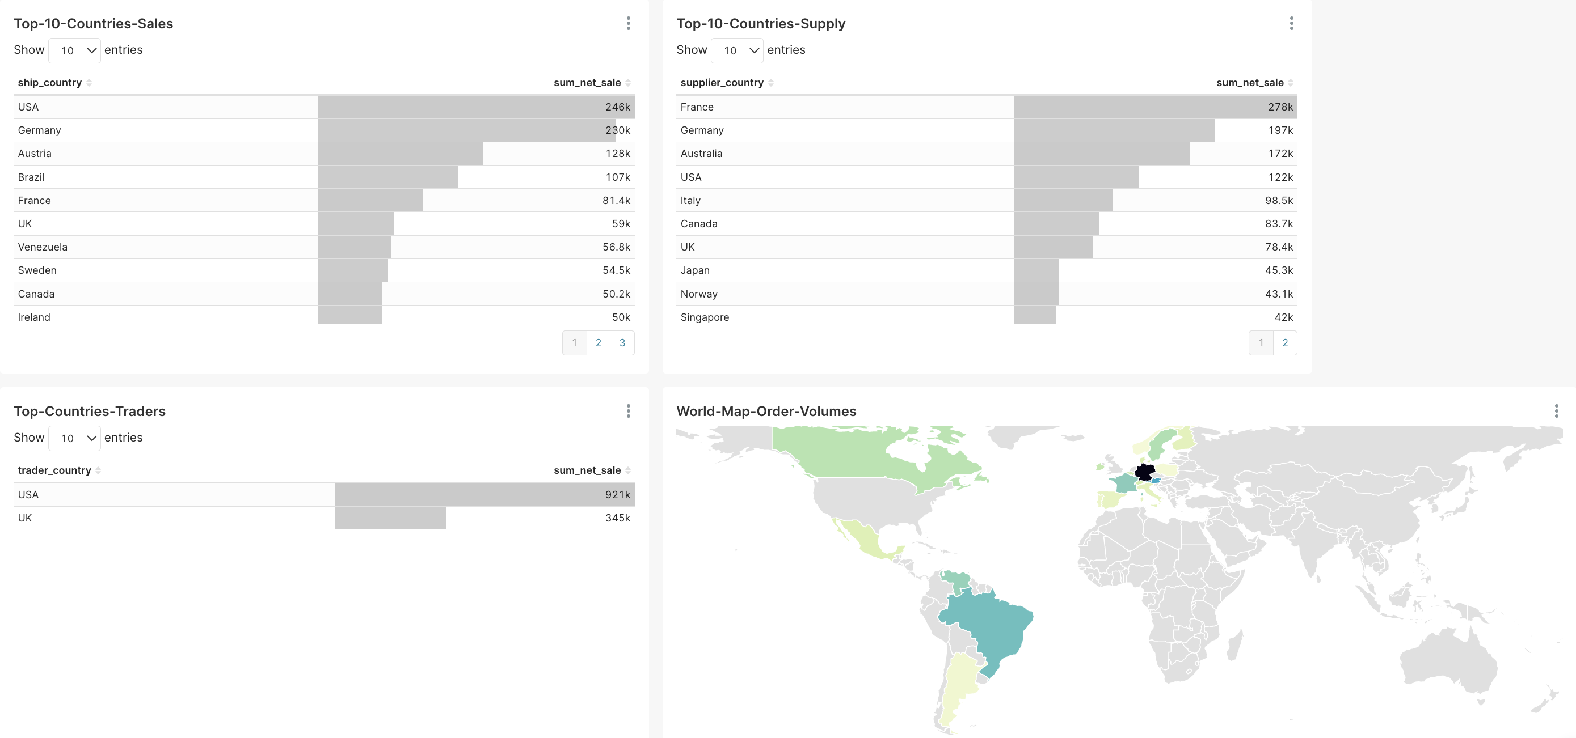Open options menu for Top-Countries-Traders

pyautogui.click(x=627, y=411)
